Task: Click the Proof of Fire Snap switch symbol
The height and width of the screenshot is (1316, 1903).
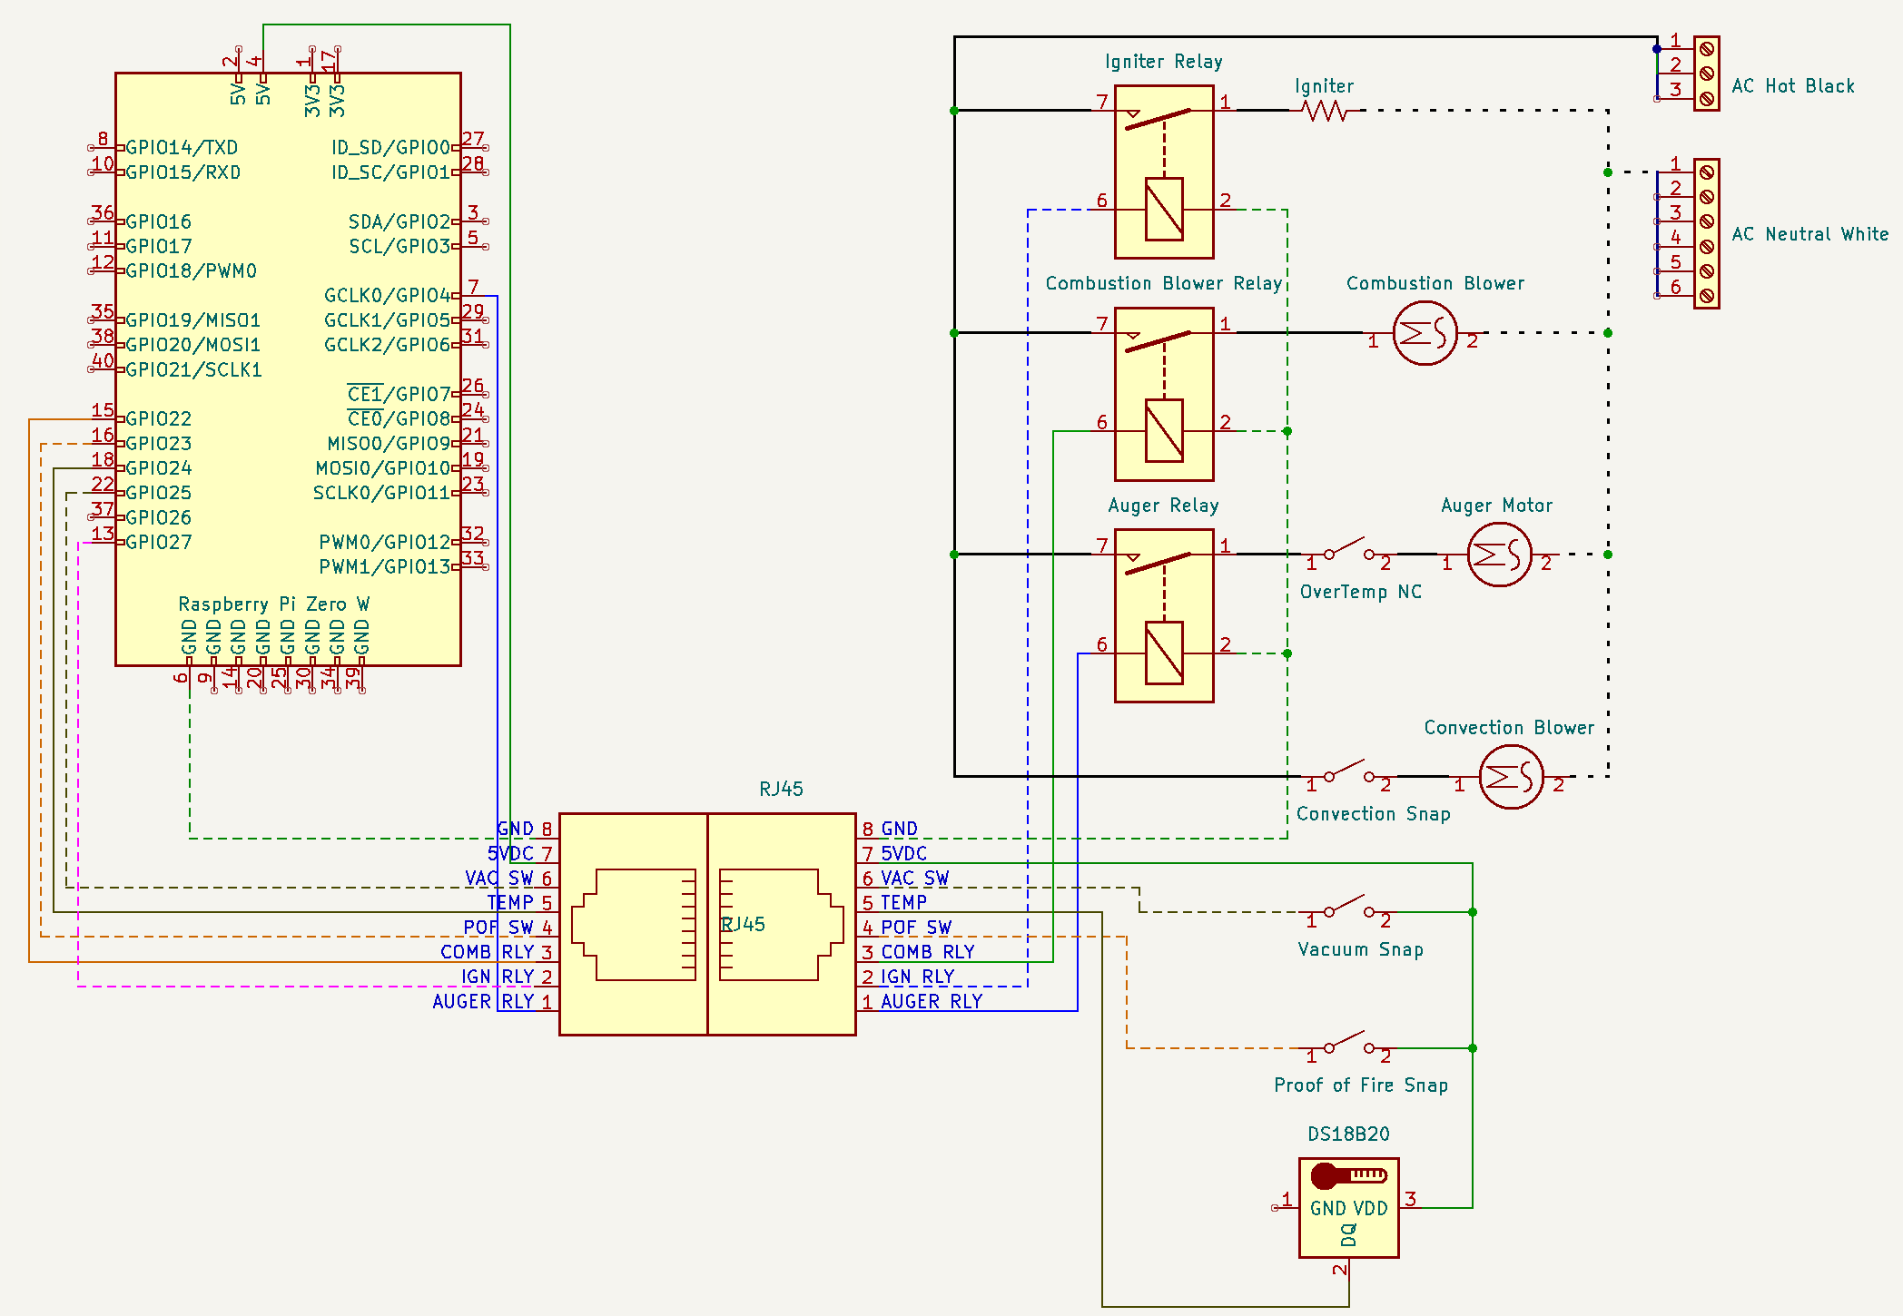Action: tap(1348, 1043)
